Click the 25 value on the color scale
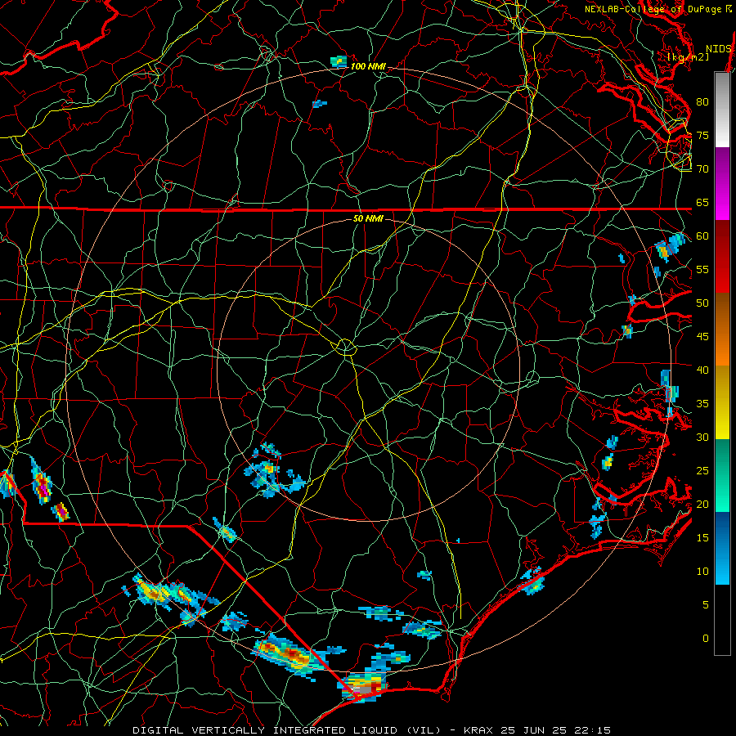 702,470
